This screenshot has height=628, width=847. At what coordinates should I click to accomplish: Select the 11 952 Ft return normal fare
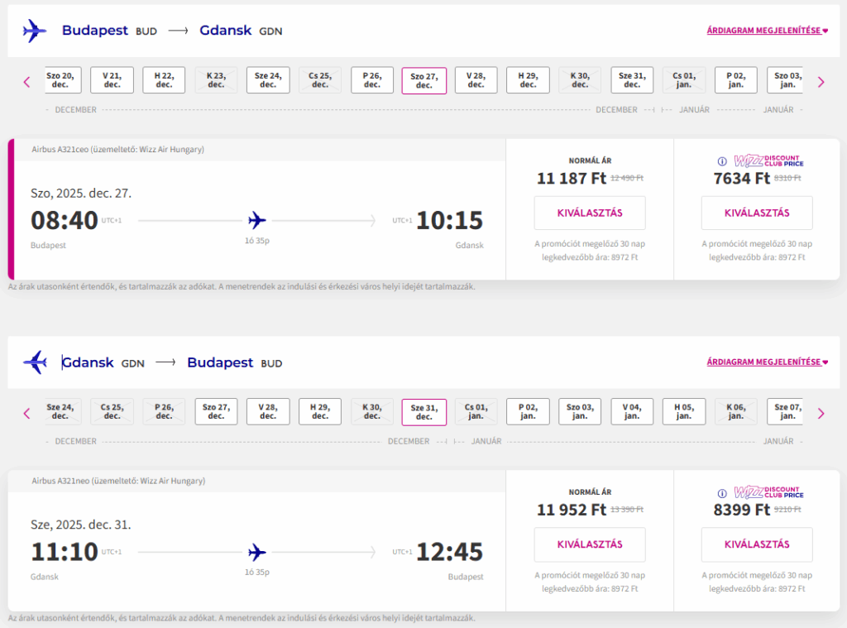pyautogui.click(x=590, y=544)
